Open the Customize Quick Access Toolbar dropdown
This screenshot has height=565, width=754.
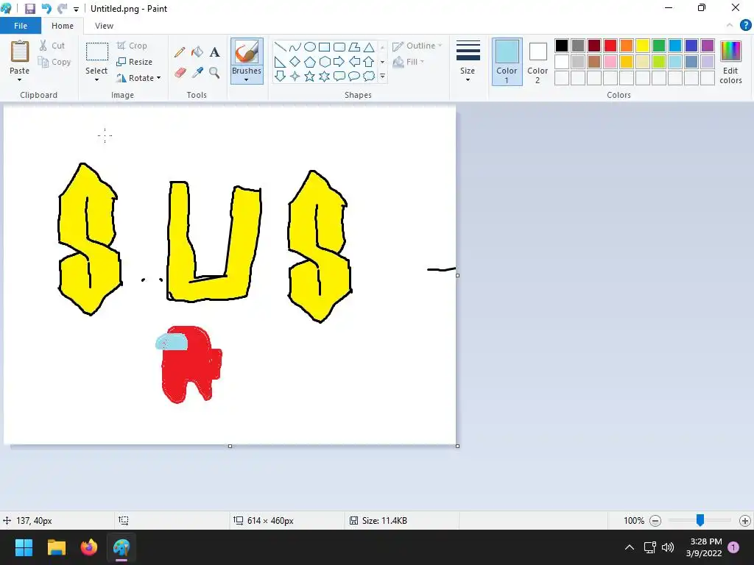pos(76,9)
